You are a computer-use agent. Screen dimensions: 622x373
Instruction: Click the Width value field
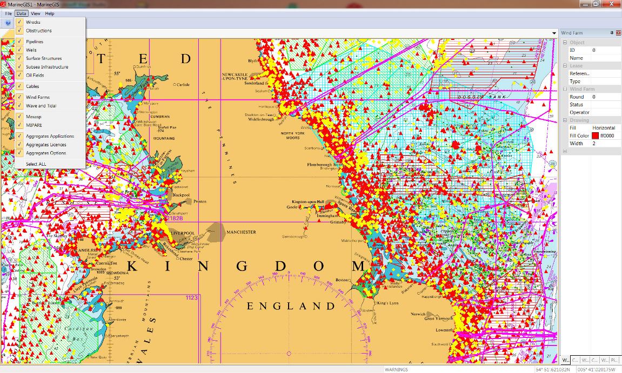[605, 144]
